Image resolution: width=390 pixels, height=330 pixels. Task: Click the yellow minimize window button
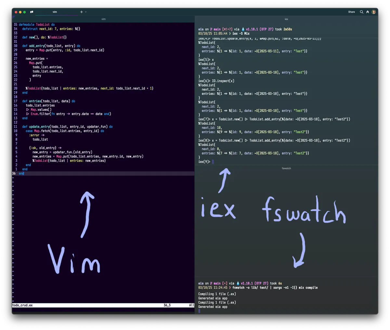click(20, 12)
